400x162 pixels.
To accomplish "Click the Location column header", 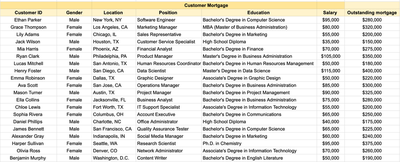I will [113, 12].
